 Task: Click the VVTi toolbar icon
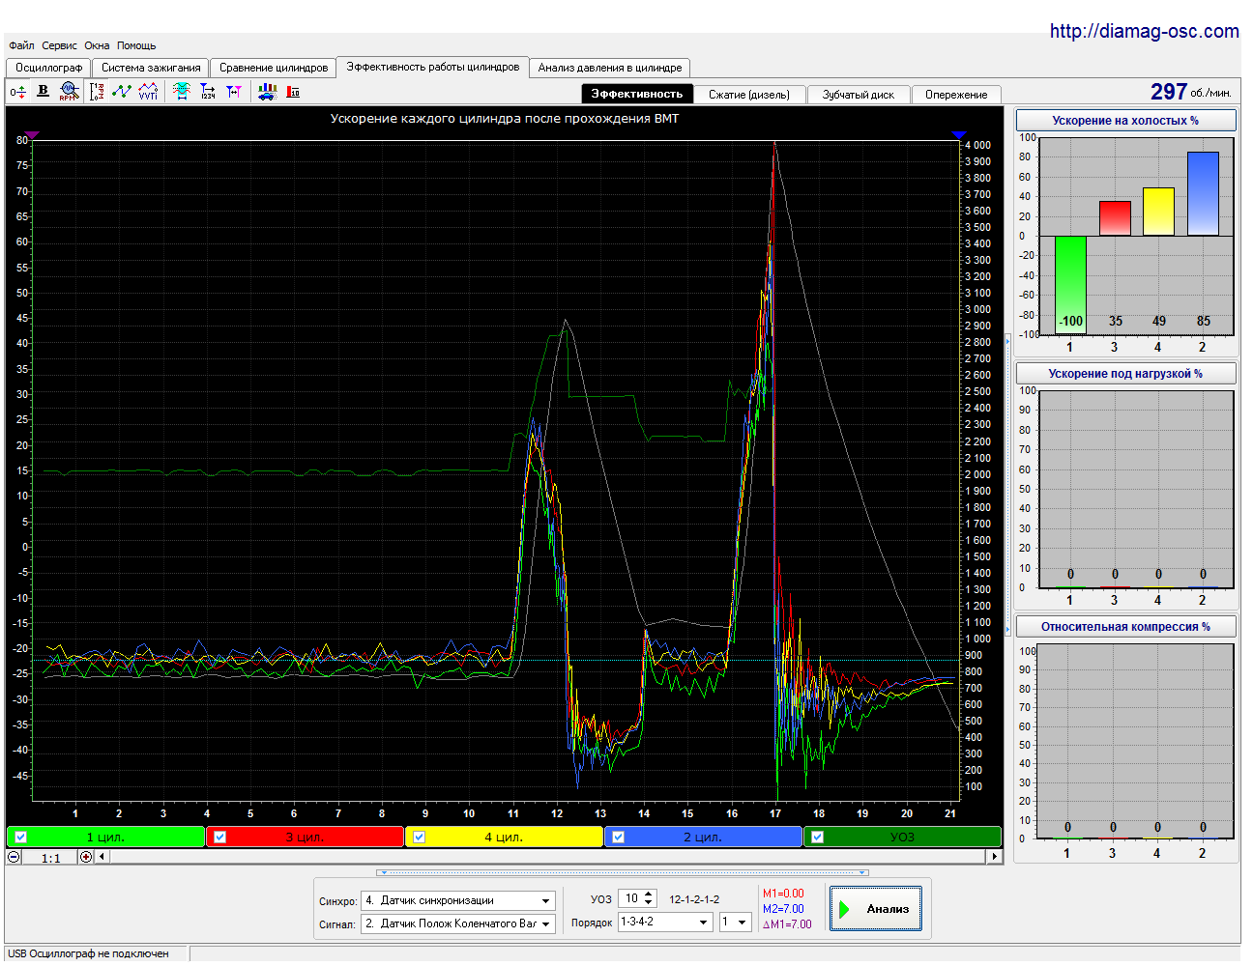tap(148, 92)
